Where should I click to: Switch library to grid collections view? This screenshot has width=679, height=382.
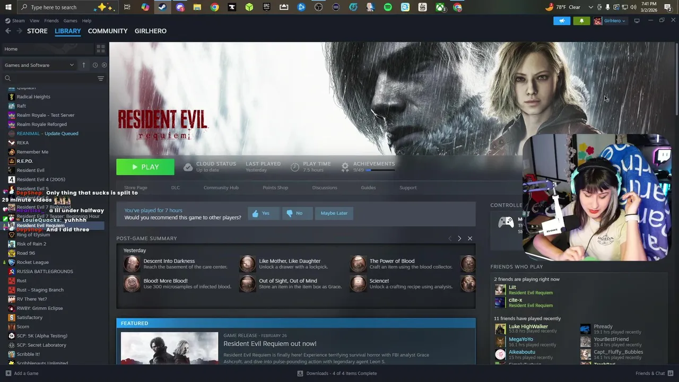tap(100, 49)
